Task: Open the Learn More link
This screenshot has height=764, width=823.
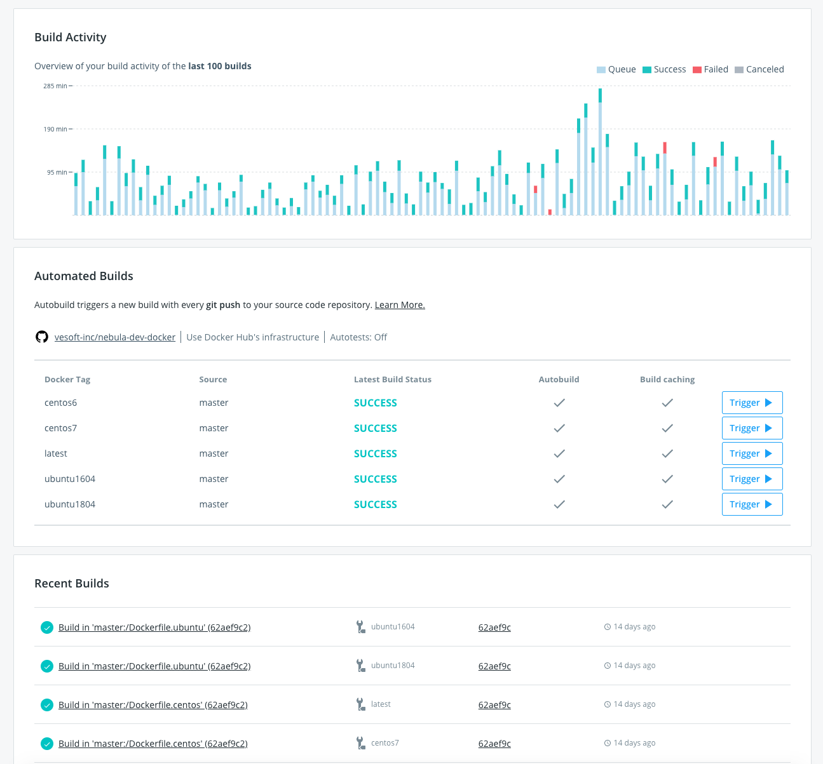Action: [x=400, y=305]
